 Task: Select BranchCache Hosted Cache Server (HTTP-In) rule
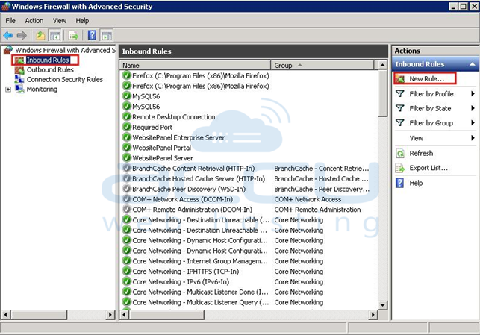click(199, 178)
